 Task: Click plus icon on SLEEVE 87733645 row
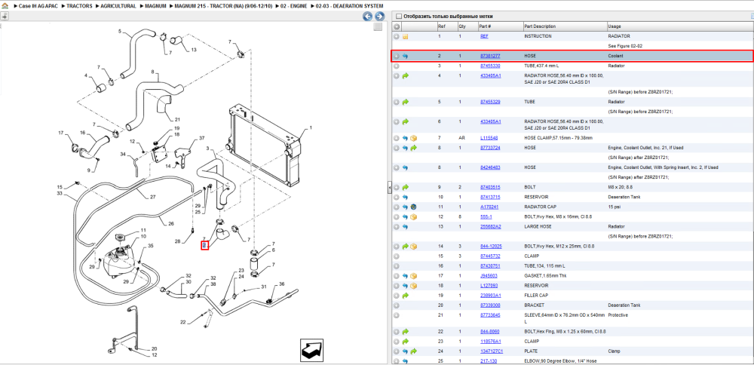(x=397, y=315)
